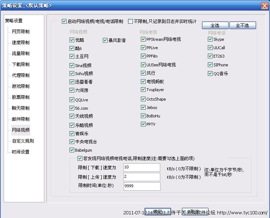The image size is (270, 218).
Task: Uncheck 酷6 checkbox
Action: pos(72,48)
